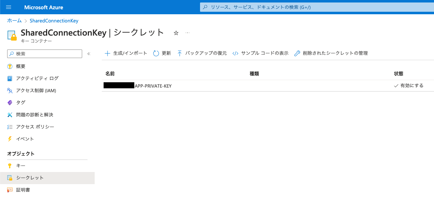
Task: Click the 概要 overview icon
Action: 10,67
